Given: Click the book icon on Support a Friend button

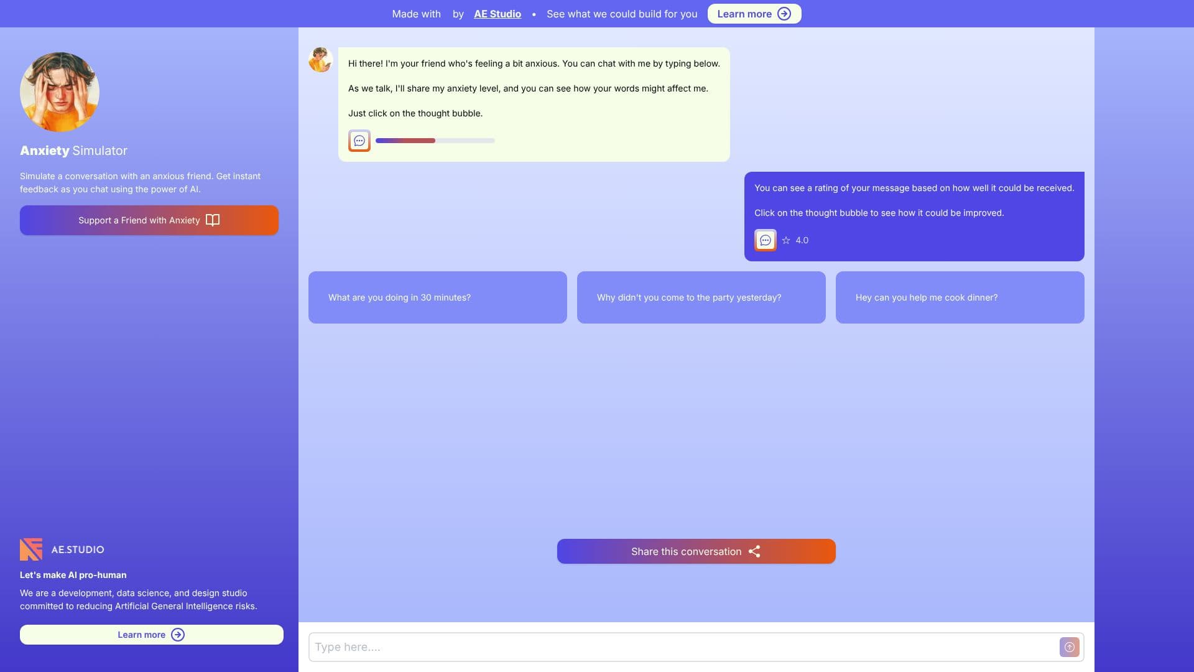Looking at the screenshot, I should 213,220.
